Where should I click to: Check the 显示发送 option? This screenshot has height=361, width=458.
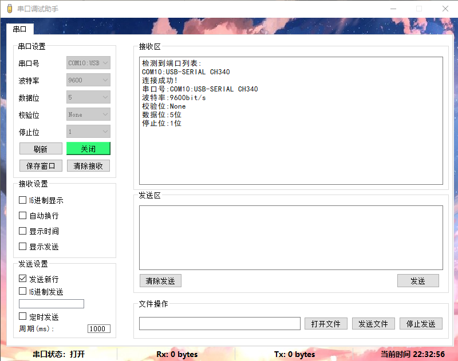[x=22, y=247]
